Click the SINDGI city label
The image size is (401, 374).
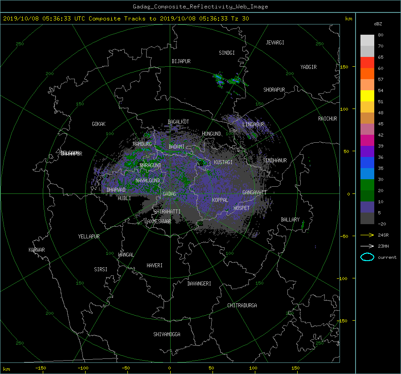(227, 53)
